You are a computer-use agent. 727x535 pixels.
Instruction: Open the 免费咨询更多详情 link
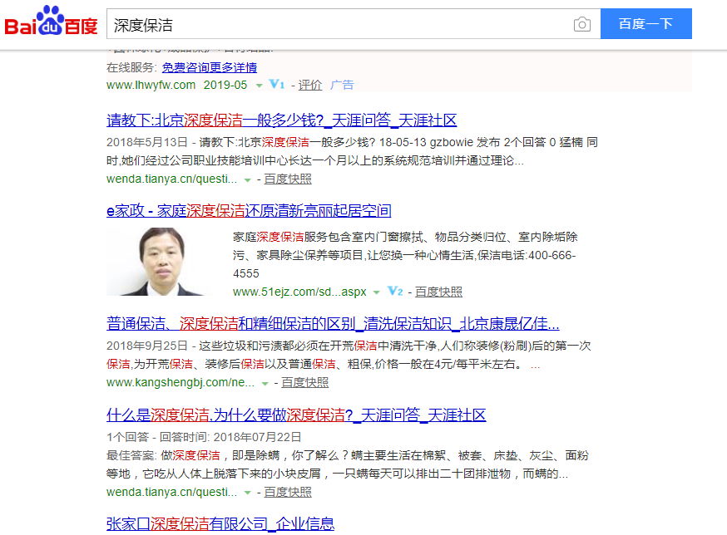tap(209, 67)
